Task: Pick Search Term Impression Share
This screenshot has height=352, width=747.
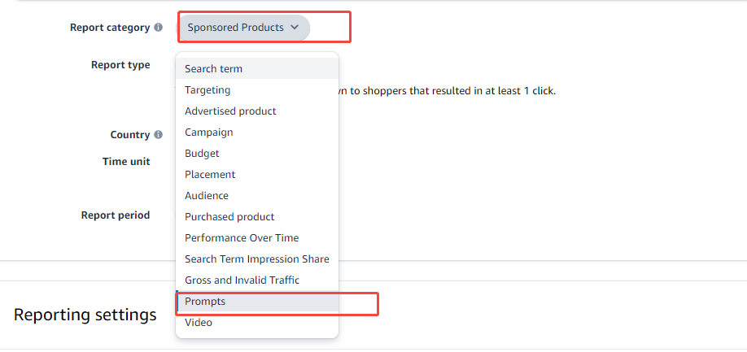Action: click(x=256, y=259)
